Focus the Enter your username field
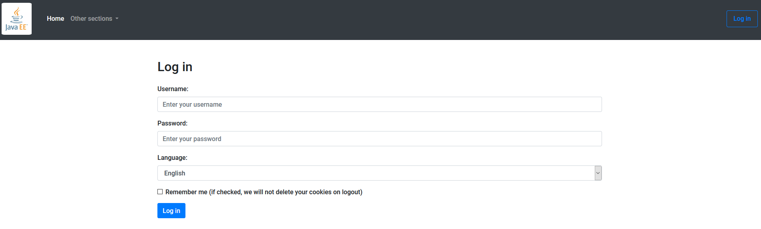Screen dimensions: 761x229 point(379,104)
